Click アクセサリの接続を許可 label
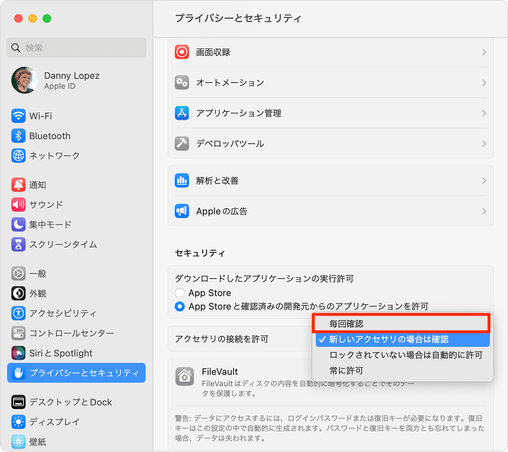 pos(221,339)
